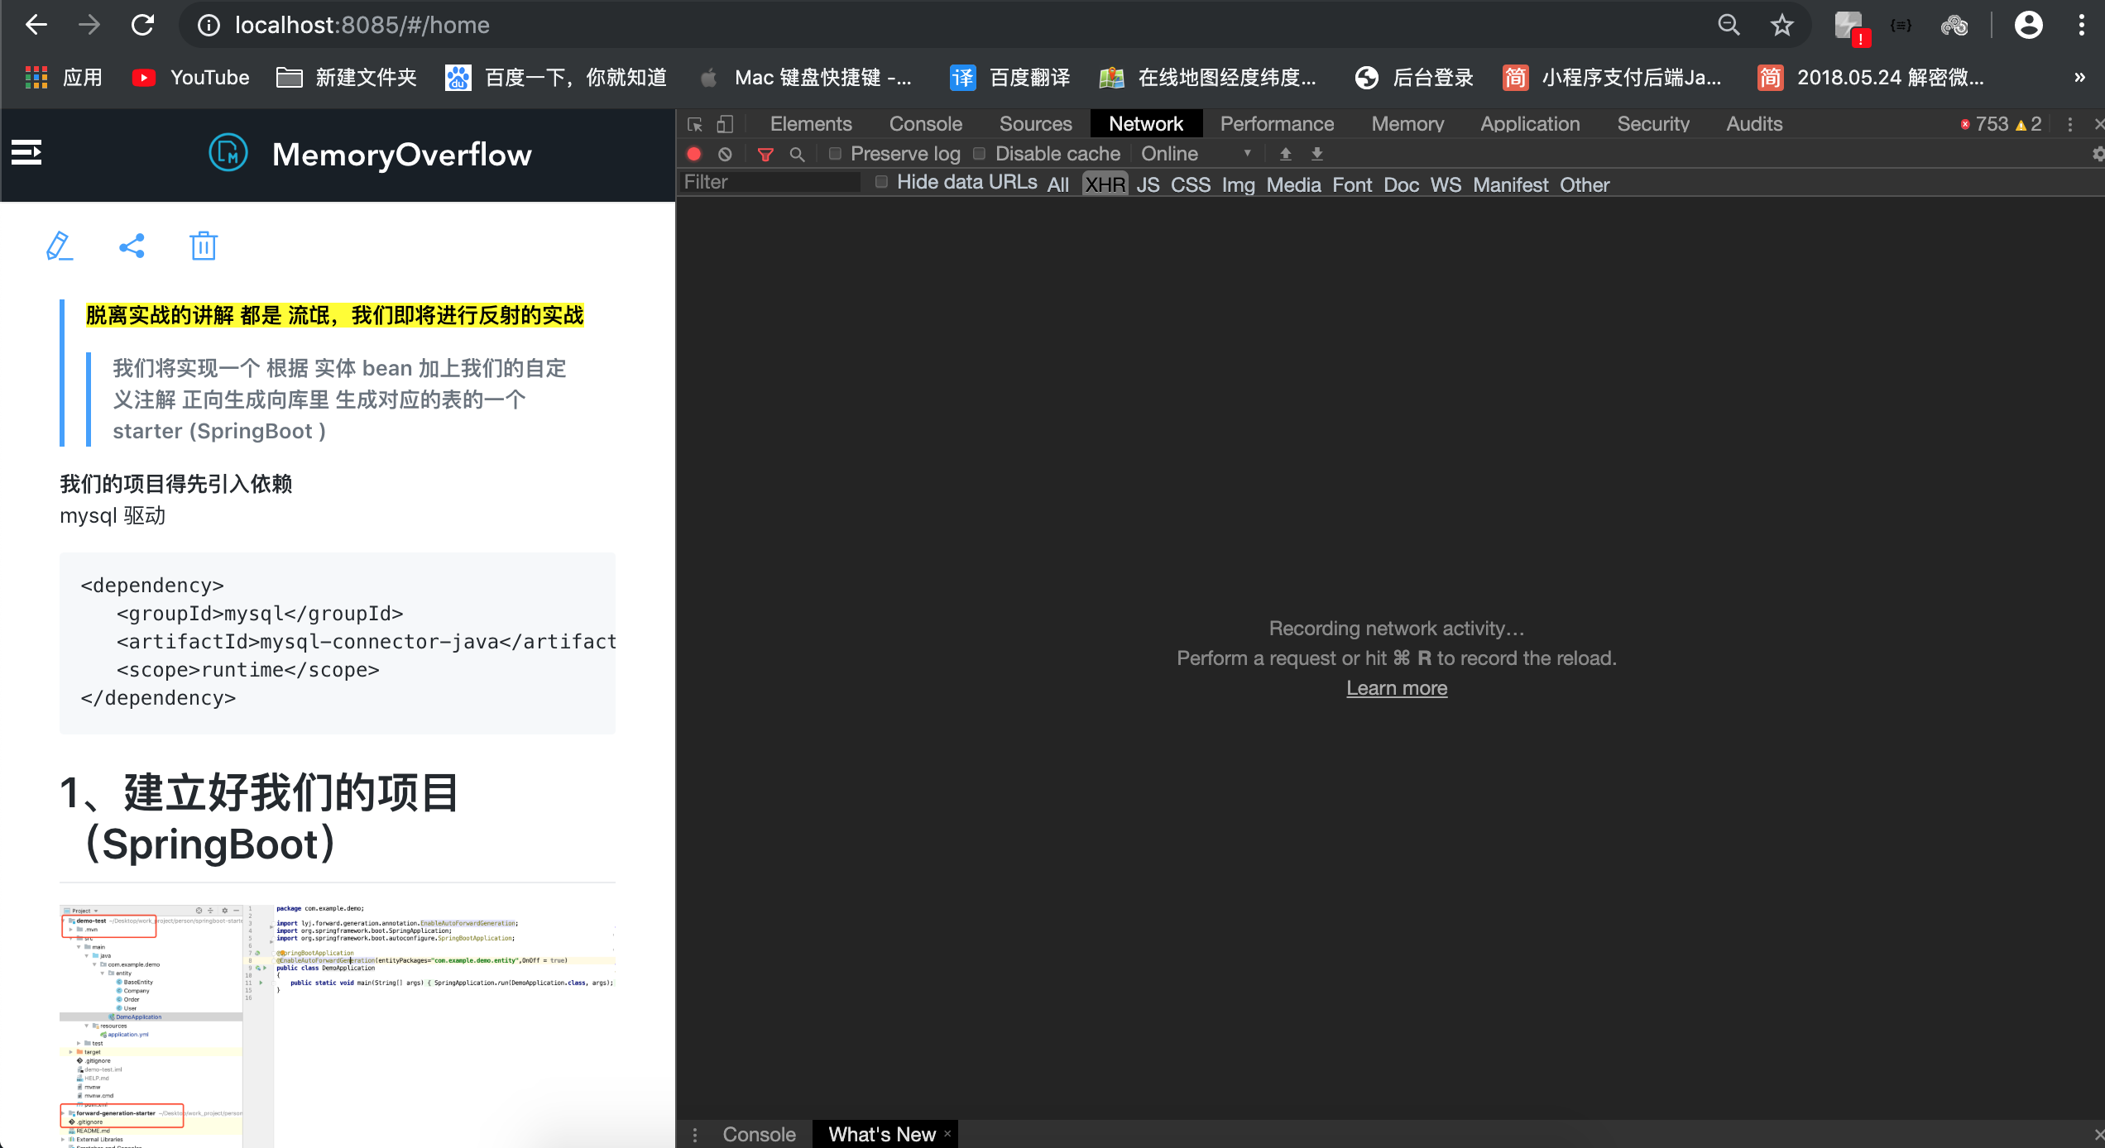
Task: Toggle the MemoryOverflow sidebar menu icon
Action: [x=26, y=153]
